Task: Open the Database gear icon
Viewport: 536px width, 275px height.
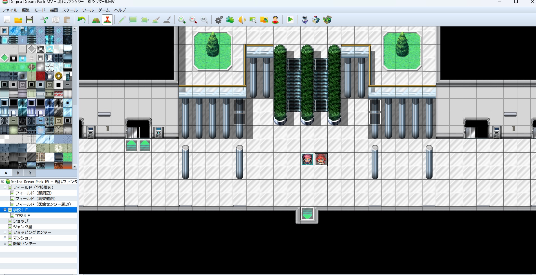Action: click(219, 20)
